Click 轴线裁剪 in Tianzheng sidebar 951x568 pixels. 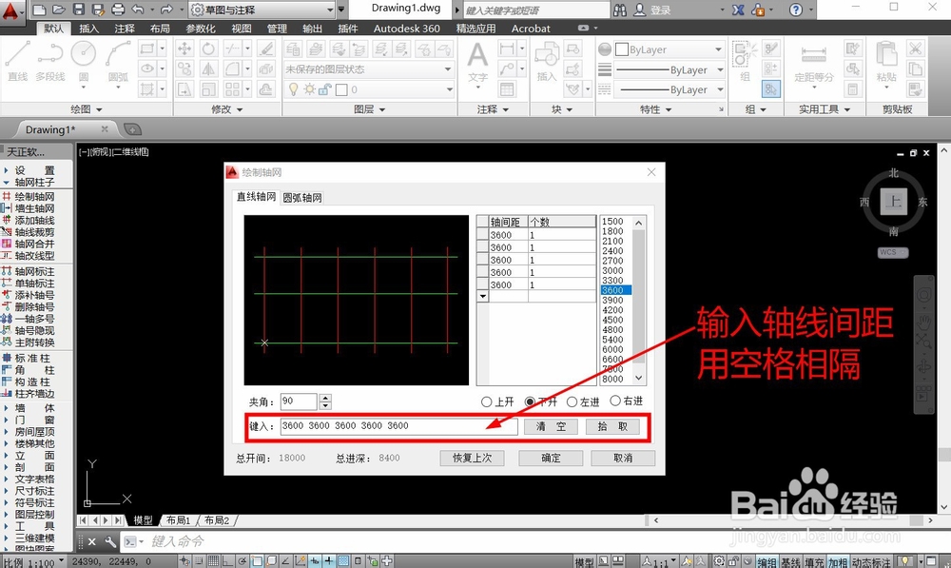[34, 232]
